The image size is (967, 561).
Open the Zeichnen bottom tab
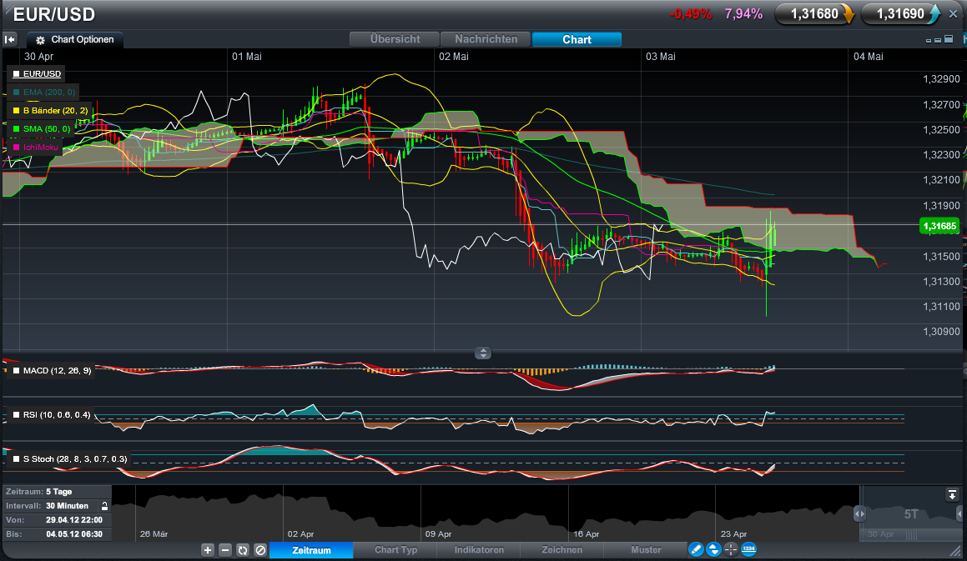point(562,550)
